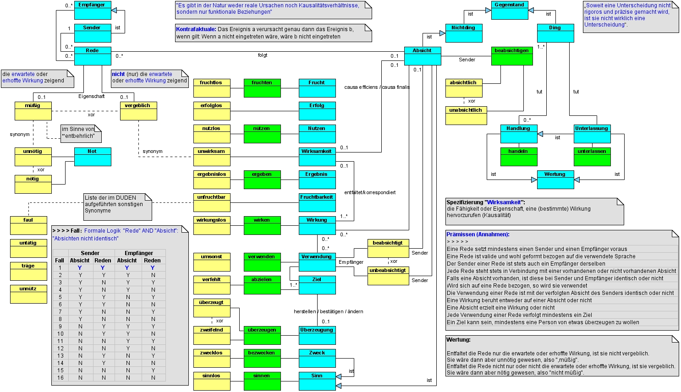The width and height of the screenshot is (681, 392).
Task: Click the cyan "Not" class box
Action: click(x=93, y=157)
